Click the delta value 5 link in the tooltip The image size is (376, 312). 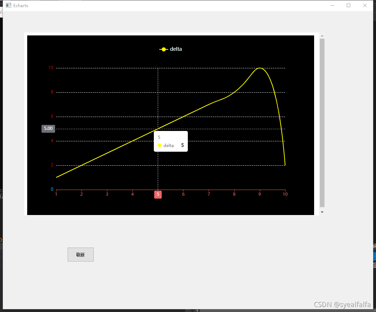(x=182, y=145)
